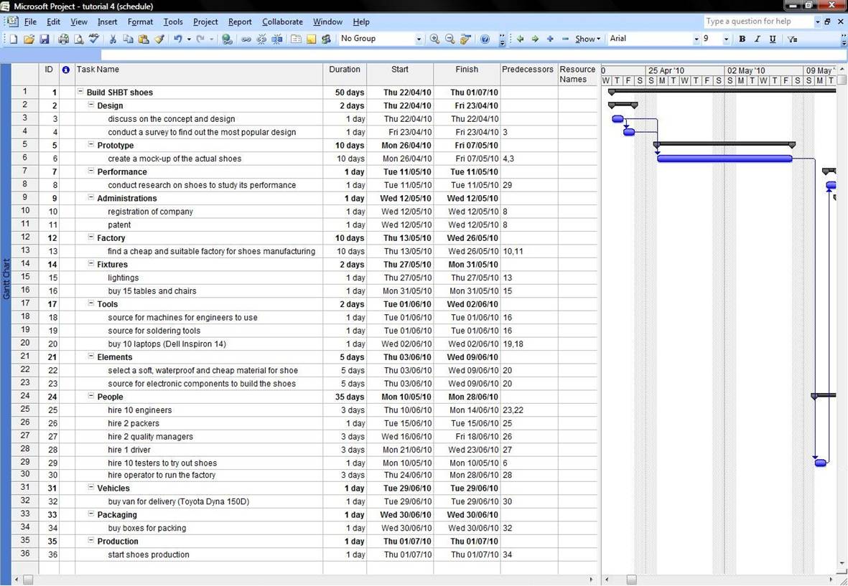Click the font size dropdown arrow
This screenshot has height=586, width=848.
coord(725,39)
